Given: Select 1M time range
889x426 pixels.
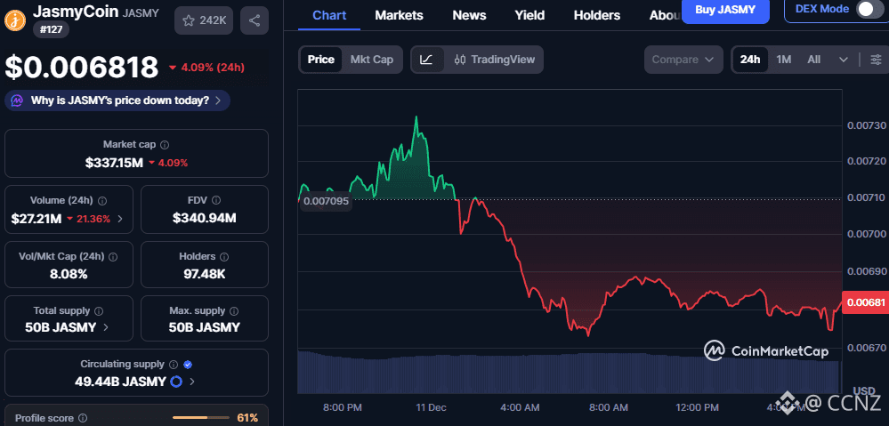Looking at the screenshot, I should point(783,60).
